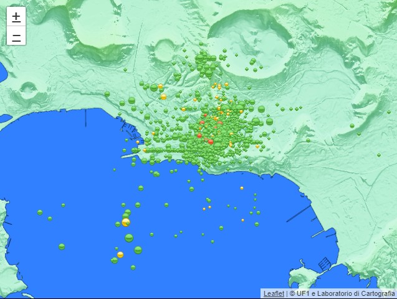Click the large green marker between the offshore yellow markers
The width and height of the screenshot is (397, 299).
pos(129,237)
